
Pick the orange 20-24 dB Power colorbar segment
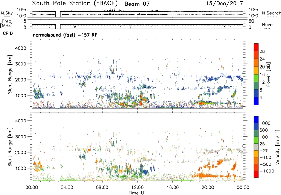(256, 63)
